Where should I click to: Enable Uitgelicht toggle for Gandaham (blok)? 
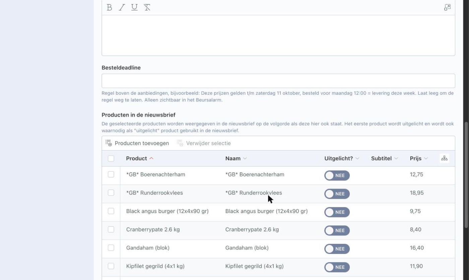tap(337, 249)
